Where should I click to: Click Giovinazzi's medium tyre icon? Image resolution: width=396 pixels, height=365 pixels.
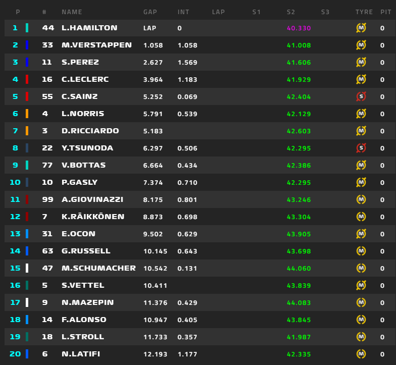click(361, 199)
